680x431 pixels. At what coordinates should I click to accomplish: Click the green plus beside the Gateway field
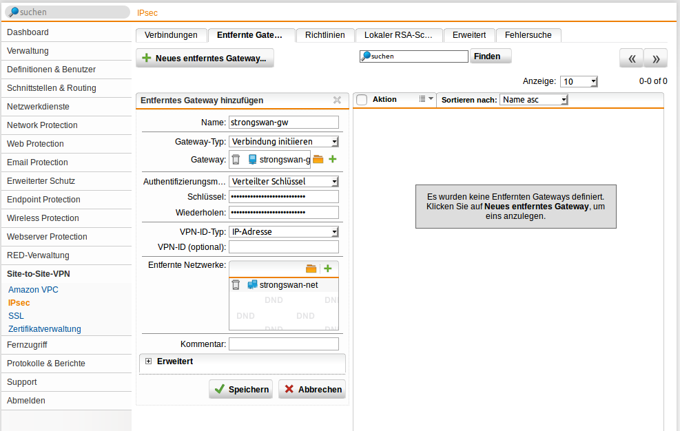pos(331,159)
